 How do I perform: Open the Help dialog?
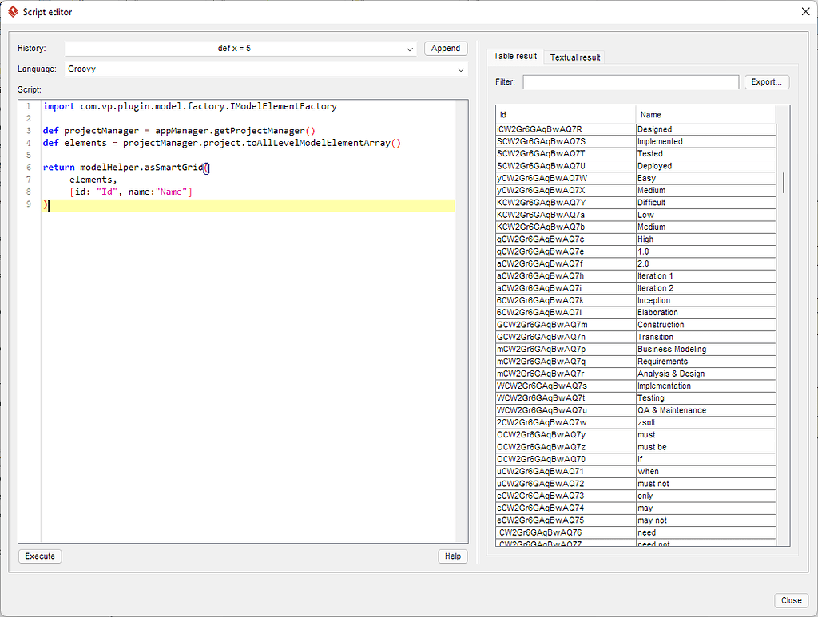point(452,556)
